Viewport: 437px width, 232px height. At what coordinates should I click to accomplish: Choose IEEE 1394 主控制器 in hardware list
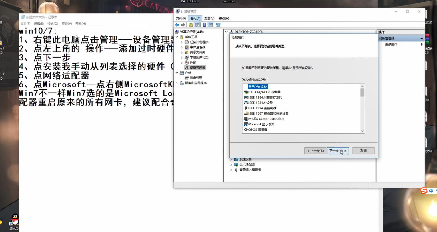262,108
